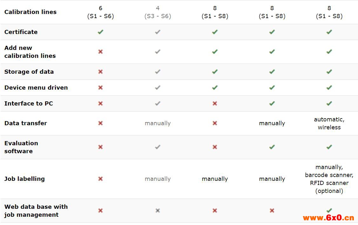This screenshot has width=358, height=225.
Task: Click the greyed '4 (S3 - S6)' value
Action: tap(158, 12)
